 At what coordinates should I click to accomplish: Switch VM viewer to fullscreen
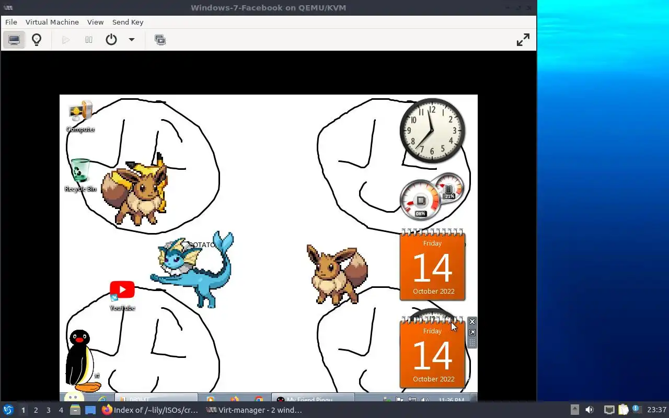tap(523, 40)
